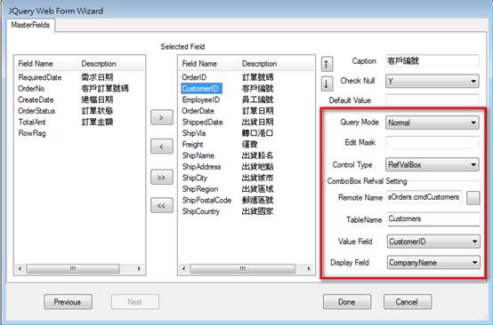Click Field Name header in Selected Field list
The image size is (493, 325).
tap(208, 64)
